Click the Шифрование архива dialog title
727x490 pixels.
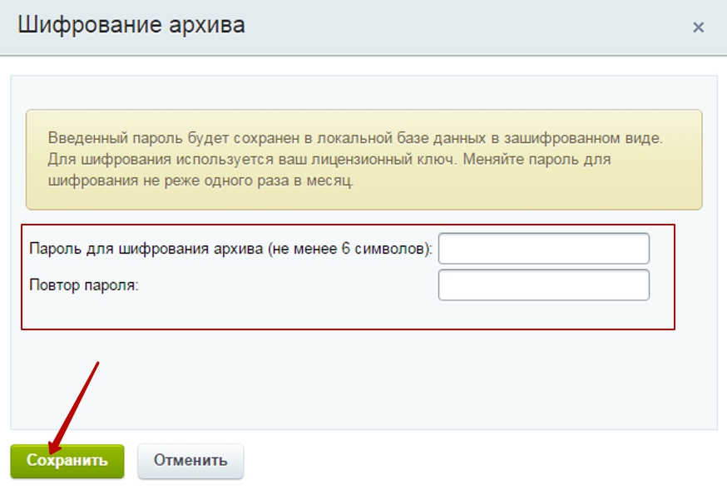131,25
